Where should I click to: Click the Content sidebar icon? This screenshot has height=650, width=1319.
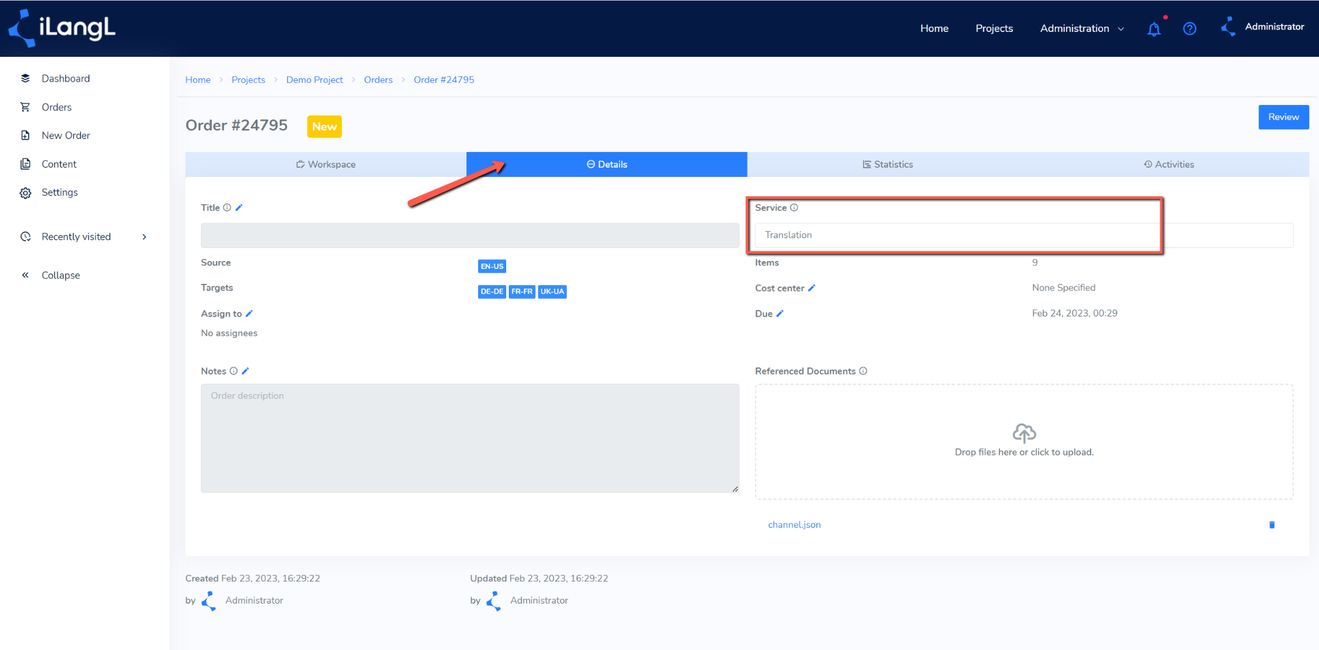tap(25, 164)
